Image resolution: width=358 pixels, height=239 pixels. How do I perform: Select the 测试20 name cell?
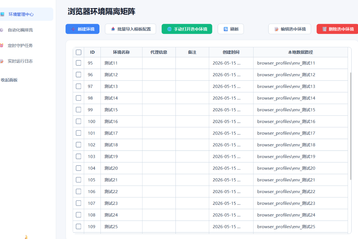point(122,168)
